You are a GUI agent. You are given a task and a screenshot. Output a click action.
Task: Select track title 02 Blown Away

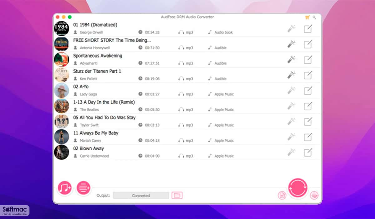pyautogui.click(x=88, y=148)
